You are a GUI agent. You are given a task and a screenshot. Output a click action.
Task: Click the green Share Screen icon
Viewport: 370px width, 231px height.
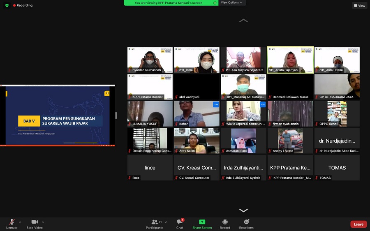point(202,222)
